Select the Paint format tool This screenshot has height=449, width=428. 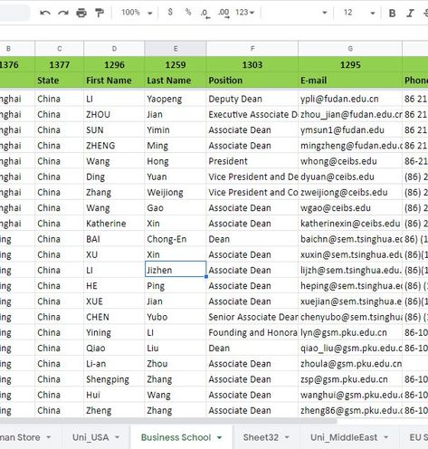pyautogui.click(x=100, y=13)
